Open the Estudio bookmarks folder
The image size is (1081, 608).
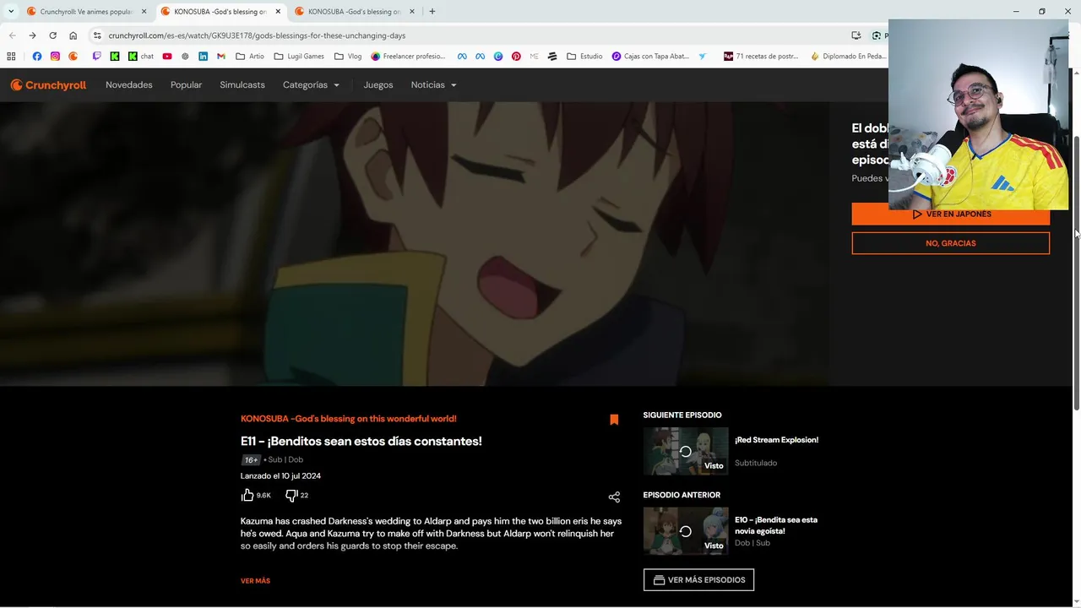point(584,57)
